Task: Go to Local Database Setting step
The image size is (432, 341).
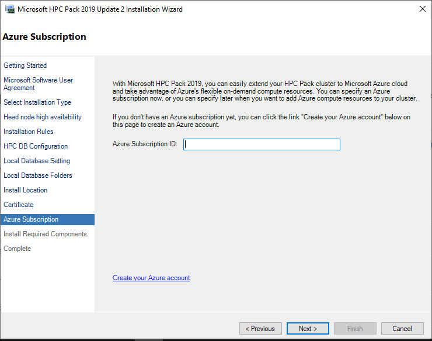Action: [x=37, y=161]
